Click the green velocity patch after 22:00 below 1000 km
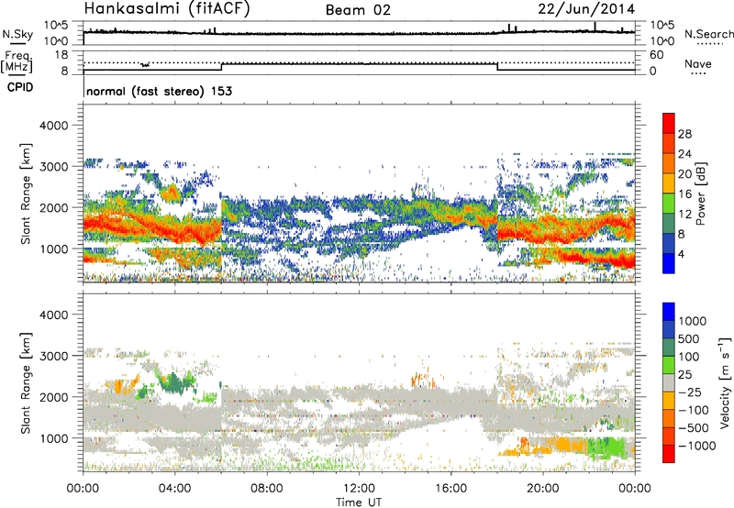734x508 pixels. (x=606, y=448)
